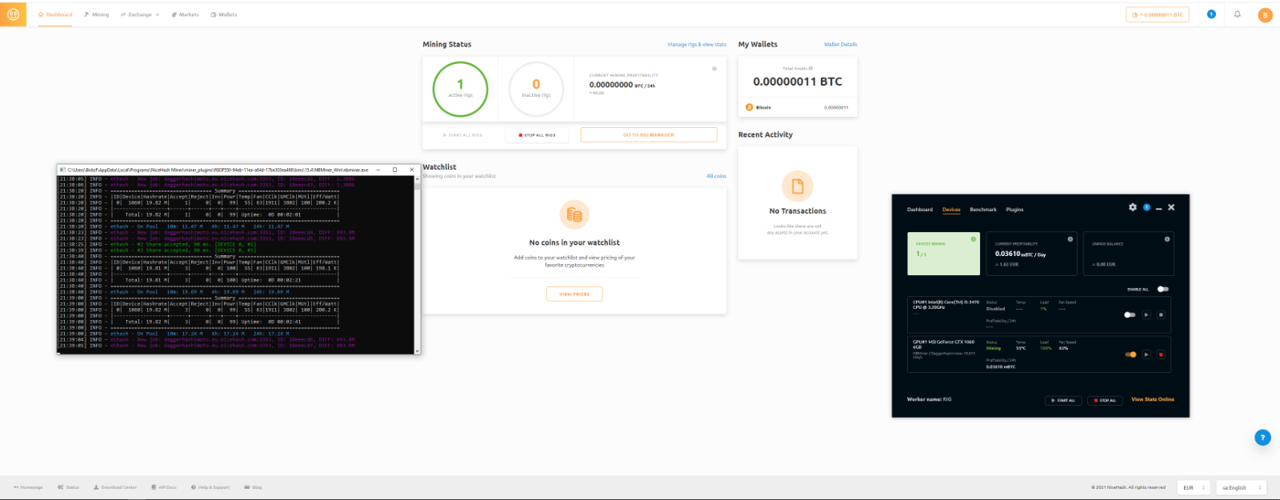Open the notifications bell
Image resolution: width=1280 pixels, height=500 pixels.
[x=1237, y=14]
